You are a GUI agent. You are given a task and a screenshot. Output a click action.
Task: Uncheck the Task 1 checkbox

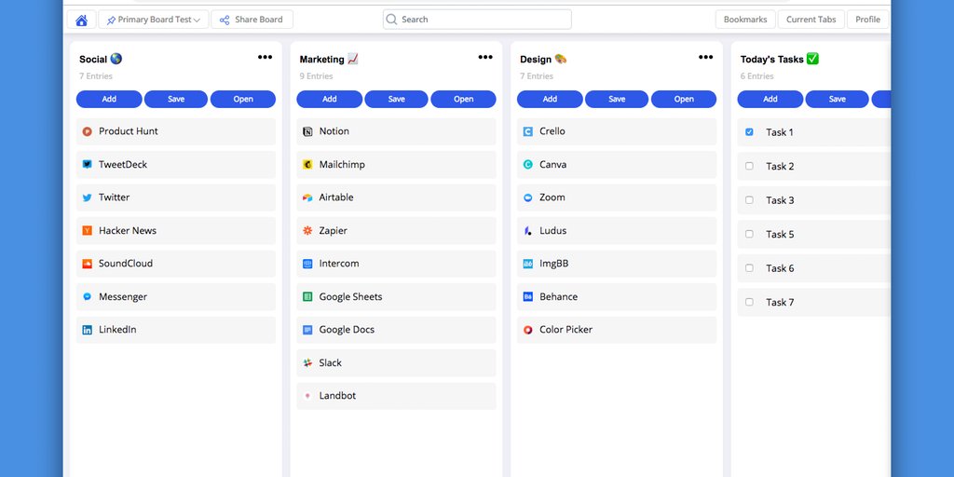(749, 131)
